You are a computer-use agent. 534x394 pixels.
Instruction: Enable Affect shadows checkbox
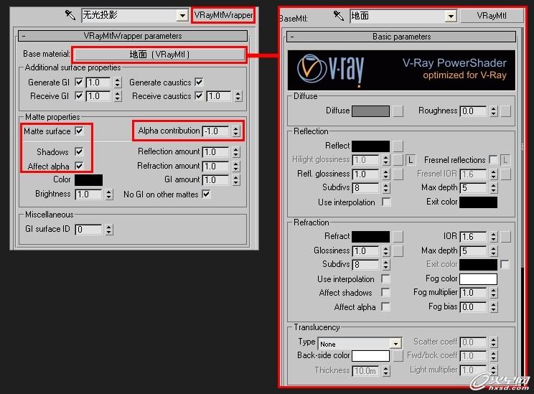pyautogui.click(x=385, y=292)
